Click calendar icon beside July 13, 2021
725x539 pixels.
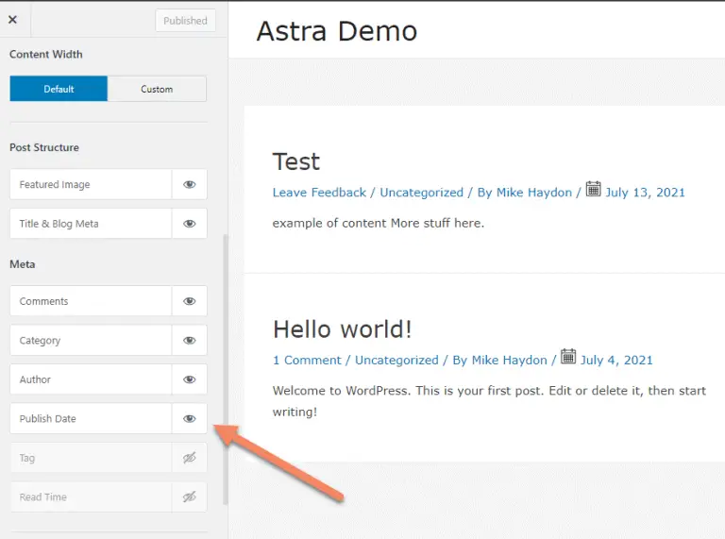(593, 189)
